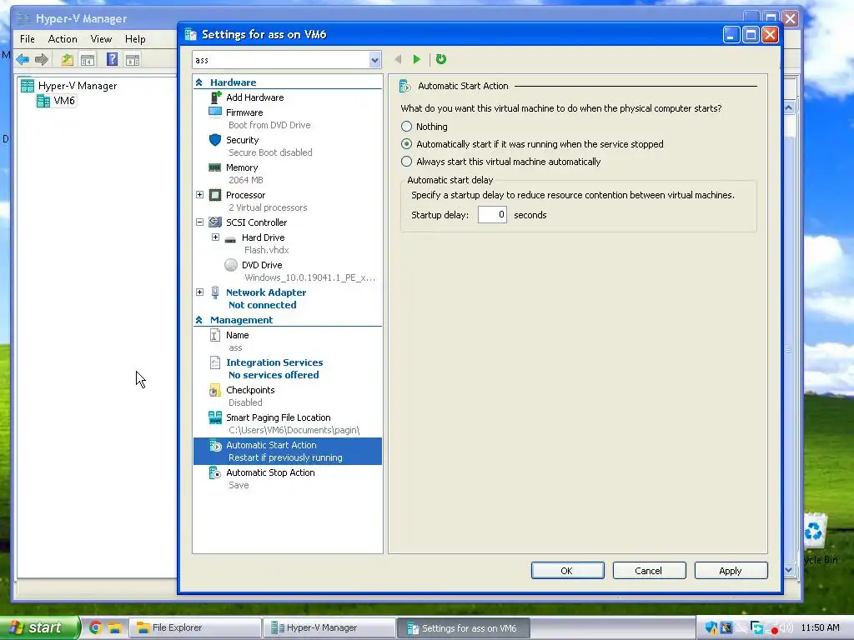
Task: Click the Forward arrow in Hyper-V Manager toolbar
Action: point(42,59)
